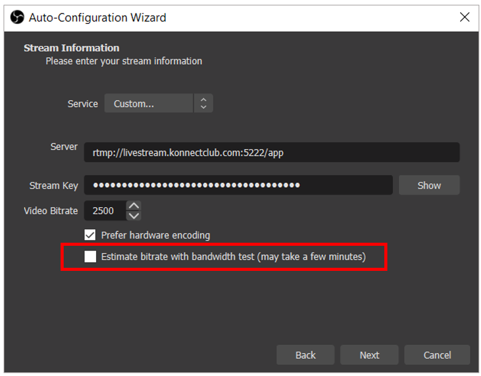The width and height of the screenshot is (481, 376).
Task: Close the Auto-Configuration Wizard window
Action: click(x=464, y=18)
